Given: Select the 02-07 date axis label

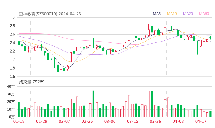Looking at the screenshot, I should click(64, 121).
